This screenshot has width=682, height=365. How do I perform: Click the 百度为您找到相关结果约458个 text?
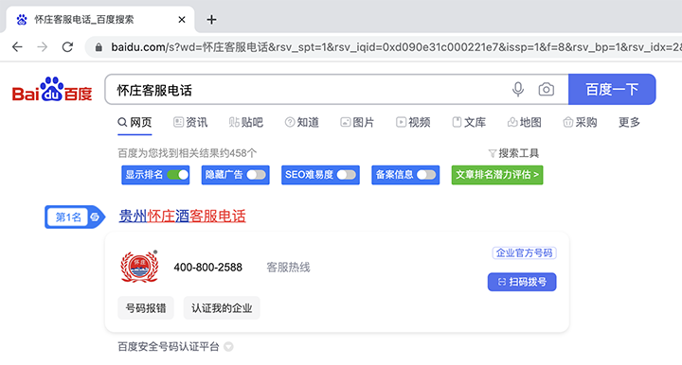pos(187,153)
